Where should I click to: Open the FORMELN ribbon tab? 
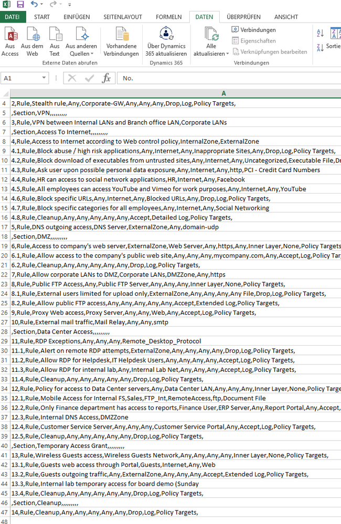point(168,17)
